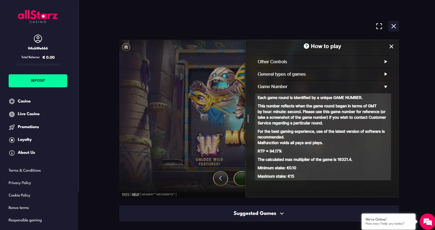Toggle fullscreen game view icon

coord(379,26)
